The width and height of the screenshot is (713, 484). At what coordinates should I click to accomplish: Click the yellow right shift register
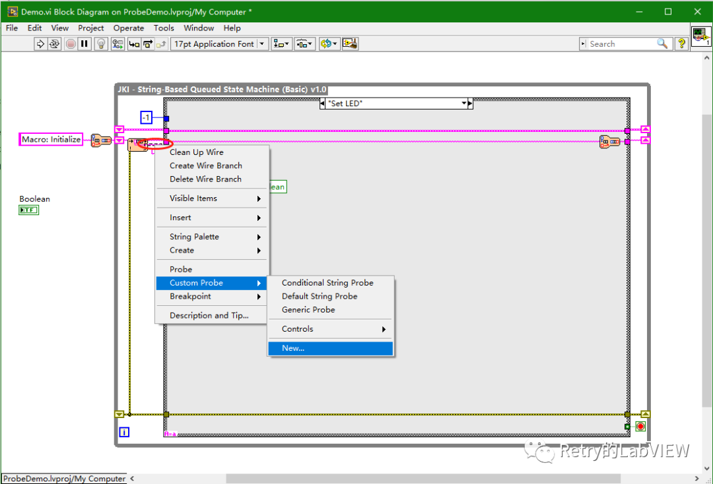pos(646,414)
